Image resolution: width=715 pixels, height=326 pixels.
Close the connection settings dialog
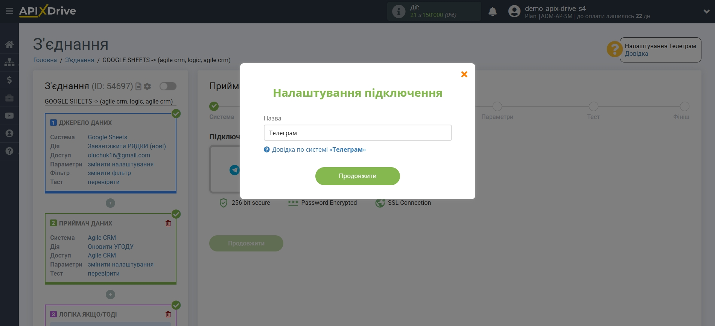(464, 74)
